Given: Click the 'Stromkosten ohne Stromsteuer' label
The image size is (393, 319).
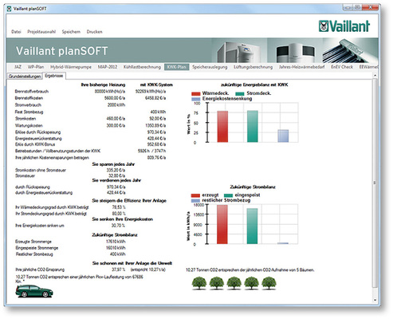Looking at the screenshot, I should [x=41, y=170].
